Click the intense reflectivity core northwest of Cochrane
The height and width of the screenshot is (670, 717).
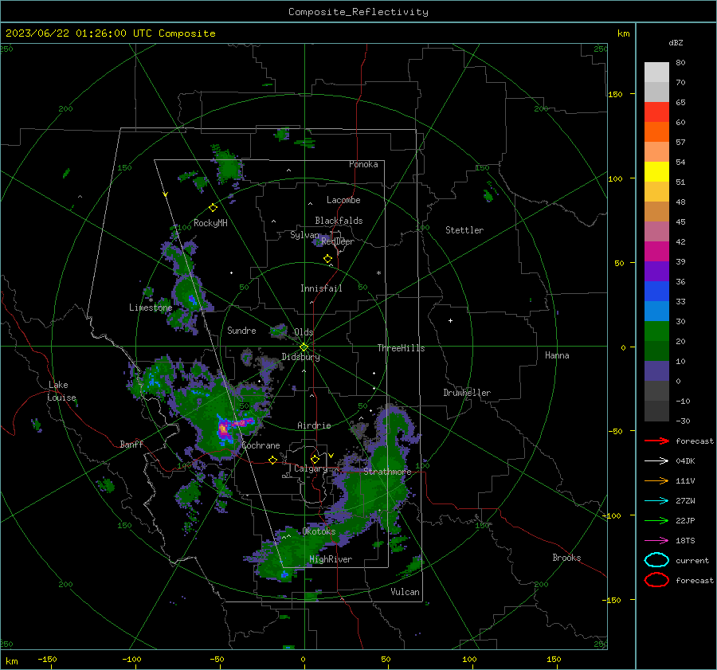(x=224, y=429)
